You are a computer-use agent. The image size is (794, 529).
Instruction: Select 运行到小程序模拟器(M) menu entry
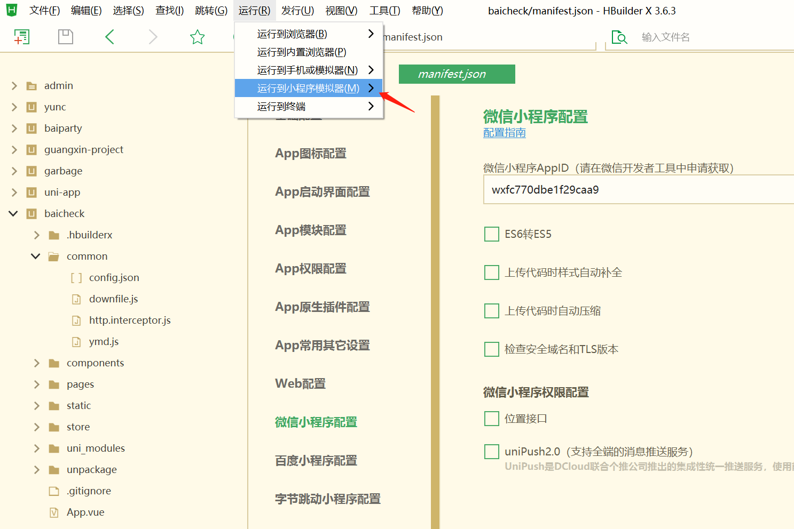pyautogui.click(x=309, y=89)
